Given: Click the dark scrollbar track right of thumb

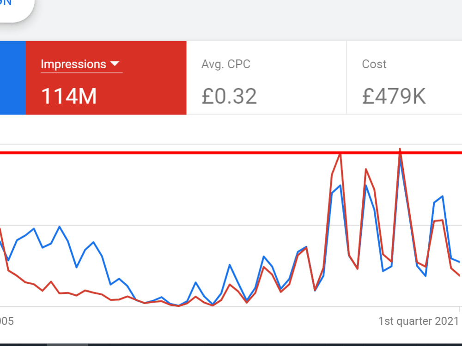Looking at the screenshot, I should [x=275, y=345].
